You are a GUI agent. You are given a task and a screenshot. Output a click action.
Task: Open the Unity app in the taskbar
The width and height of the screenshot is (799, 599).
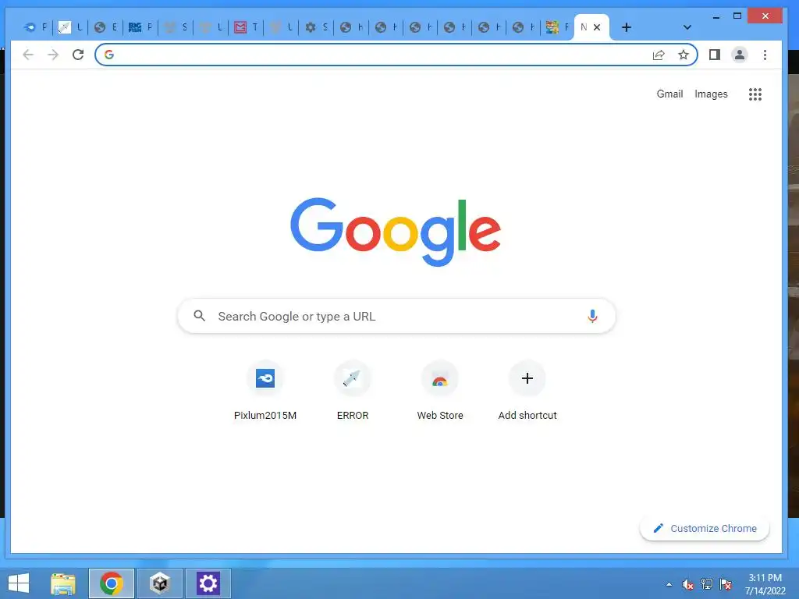(x=159, y=583)
